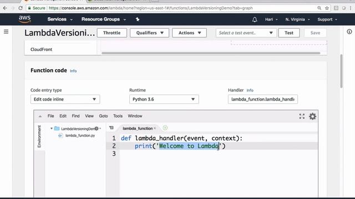Open the editor View menu
Image resolution: width=355 pixels, height=199 pixels.
pos(89,116)
